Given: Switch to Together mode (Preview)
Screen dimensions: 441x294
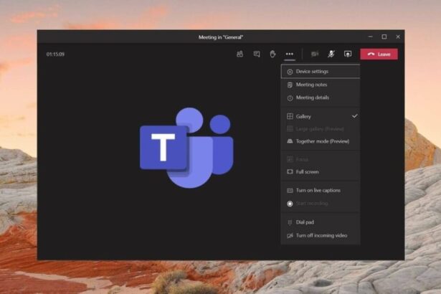Looking at the screenshot, I should [x=321, y=141].
